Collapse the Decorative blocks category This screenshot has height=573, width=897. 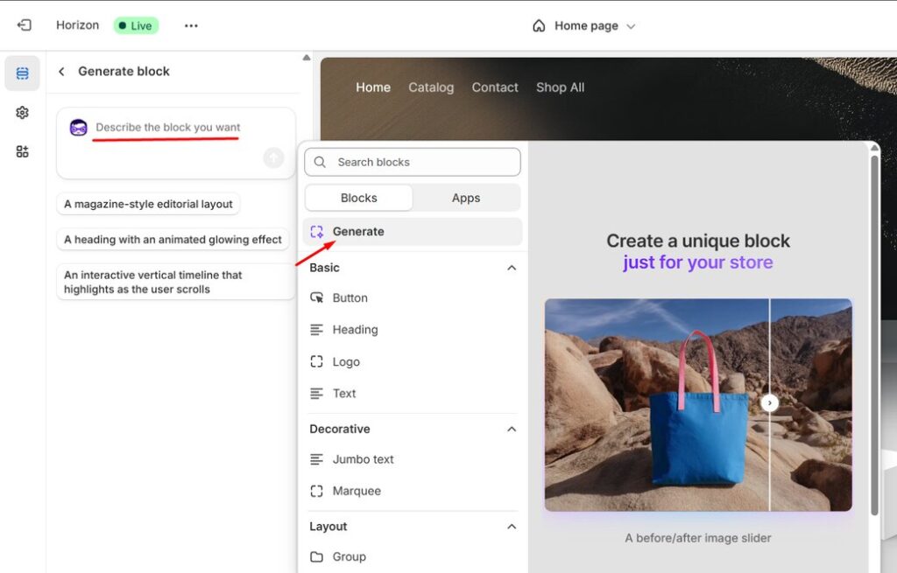[512, 429]
